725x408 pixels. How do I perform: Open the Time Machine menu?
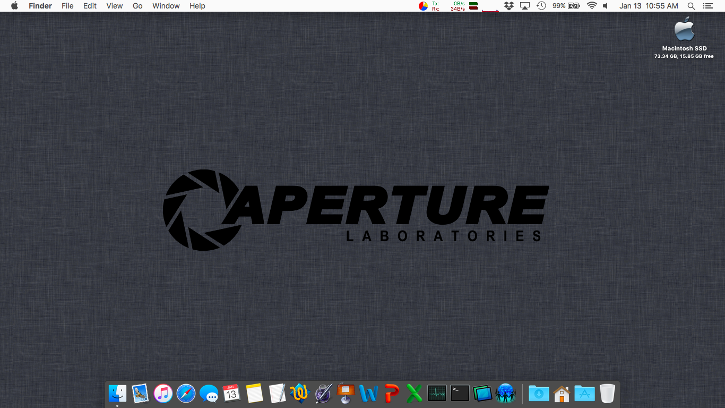point(541,6)
